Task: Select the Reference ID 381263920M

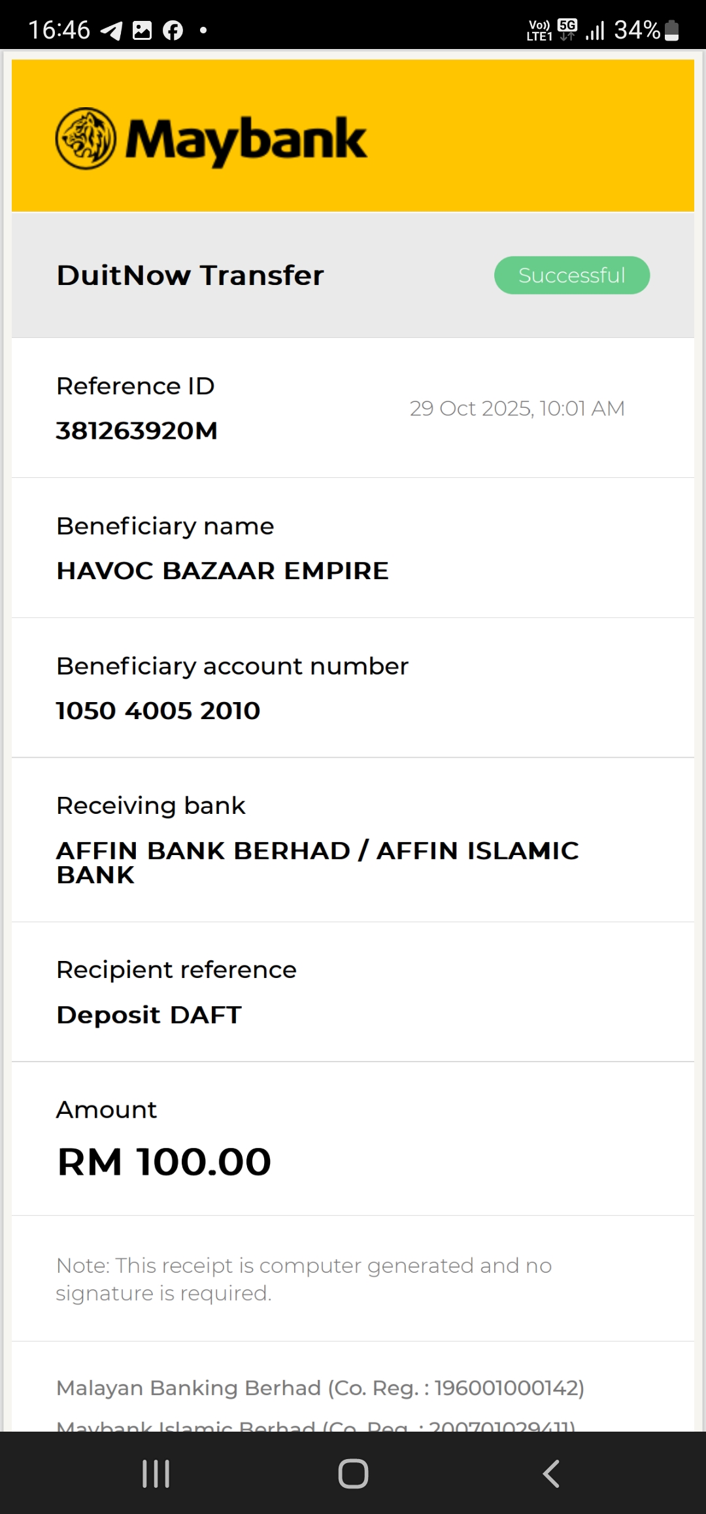Action: (x=137, y=431)
